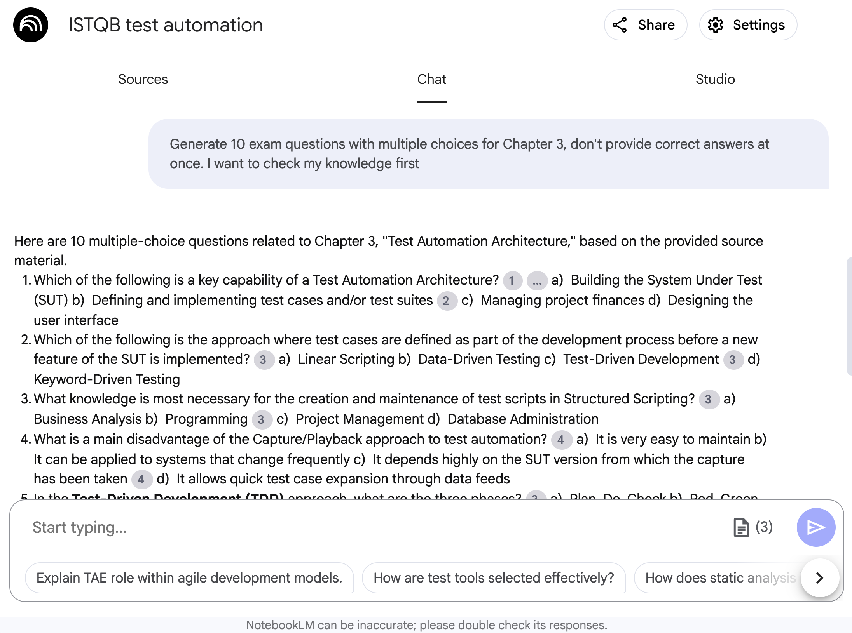The image size is (852, 633).
Task: Open citation 3 after SUT is implemented?
Action: [264, 360]
